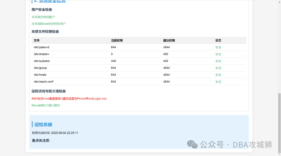
Task: Click recommended ≤644 in /etc/group row
Action: [166, 68]
